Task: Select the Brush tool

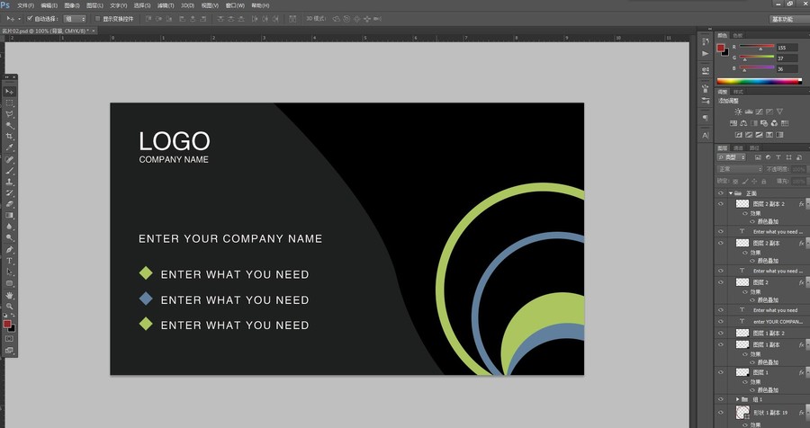Action: (9, 171)
